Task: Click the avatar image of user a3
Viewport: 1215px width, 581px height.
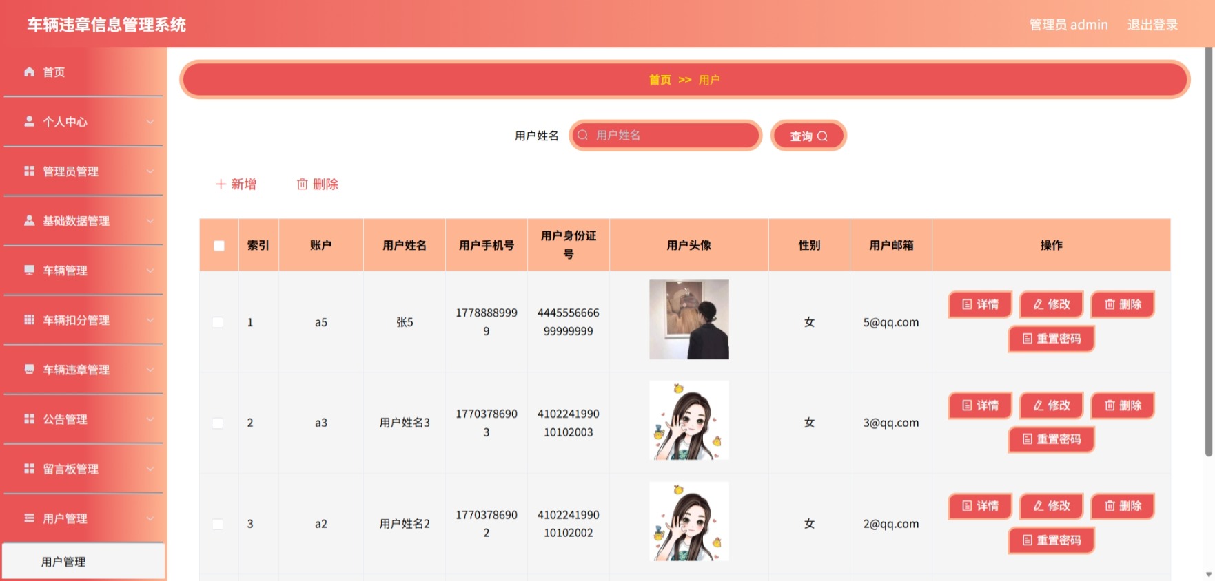Action: pyautogui.click(x=689, y=421)
